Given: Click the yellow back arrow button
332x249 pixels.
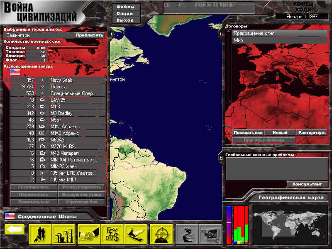Looking at the screenshot, I should point(15,229).
